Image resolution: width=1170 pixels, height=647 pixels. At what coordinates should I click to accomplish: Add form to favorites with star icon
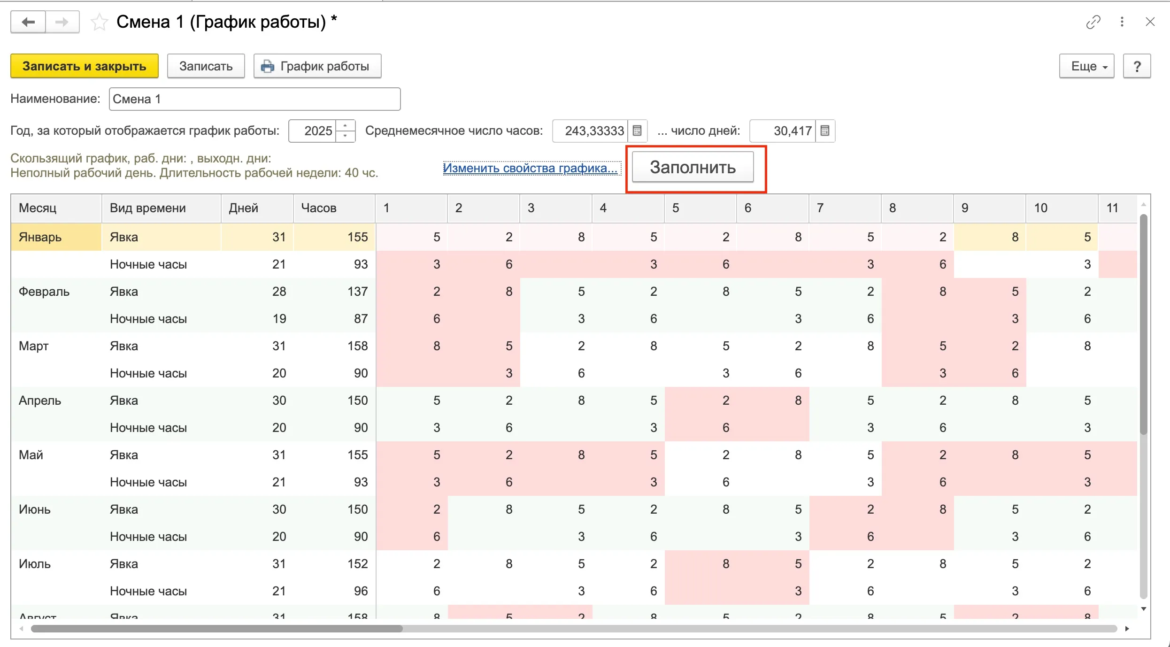coord(99,22)
